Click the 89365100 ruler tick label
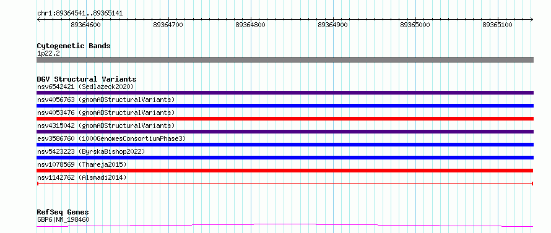The image size is (551, 233). click(x=497, y=25)
